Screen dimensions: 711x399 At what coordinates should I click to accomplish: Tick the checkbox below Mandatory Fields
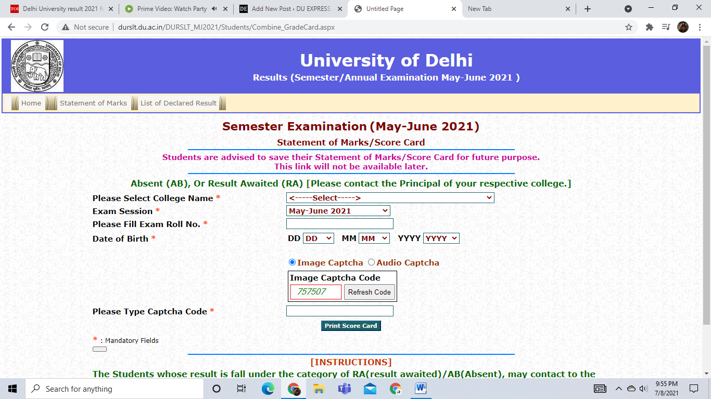(99, 349)
